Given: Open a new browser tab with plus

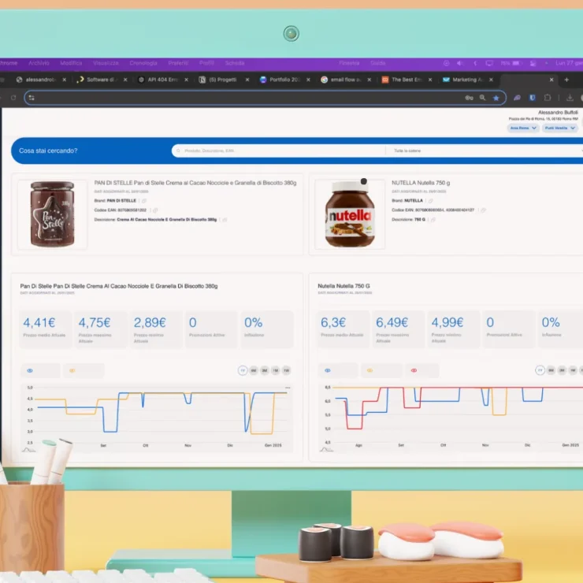Looking at the screenshot, I should [x=566, y=80].
